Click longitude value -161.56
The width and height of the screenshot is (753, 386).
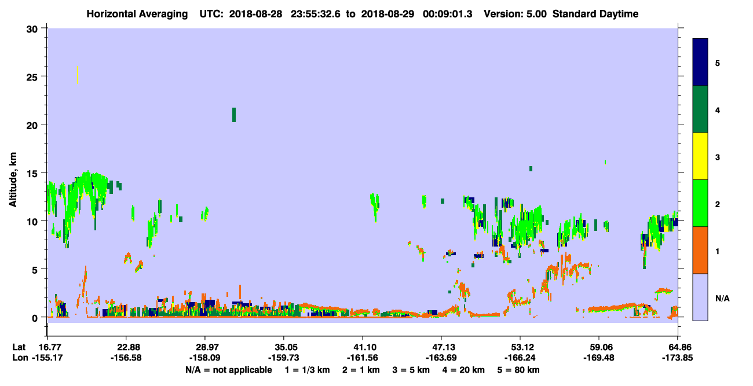click(x=362, y=358)
